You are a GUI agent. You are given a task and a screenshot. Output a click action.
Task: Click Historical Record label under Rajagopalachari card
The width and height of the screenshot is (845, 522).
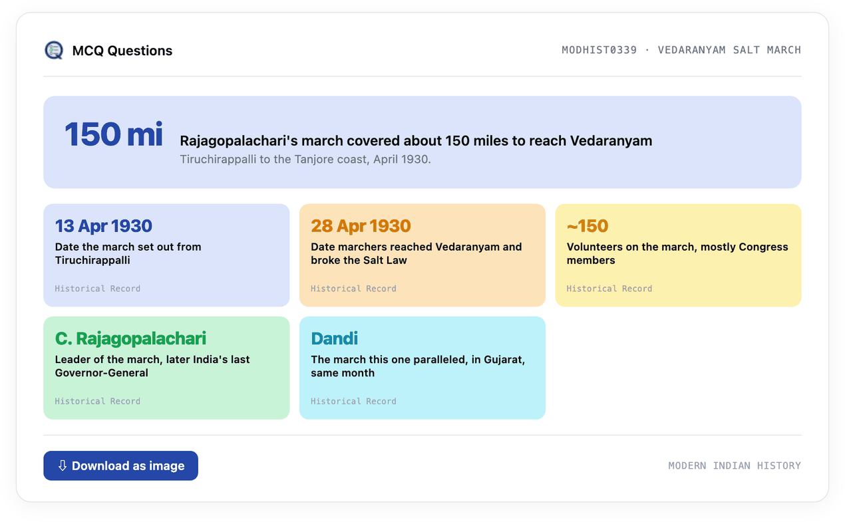[x=98, y=401]
